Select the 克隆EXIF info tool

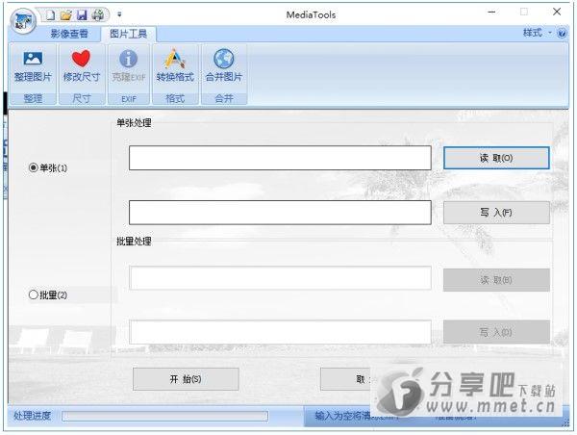click(129, 67)
